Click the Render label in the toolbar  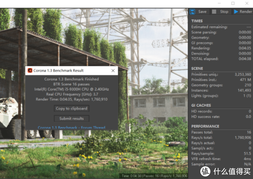point(246,12)
